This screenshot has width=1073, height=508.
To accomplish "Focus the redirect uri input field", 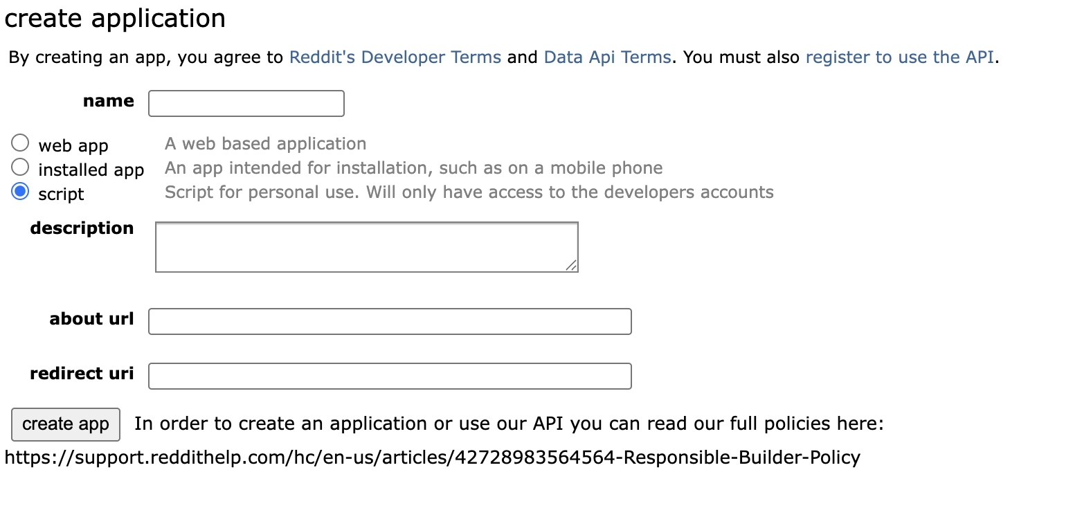I will pos(390,377).
